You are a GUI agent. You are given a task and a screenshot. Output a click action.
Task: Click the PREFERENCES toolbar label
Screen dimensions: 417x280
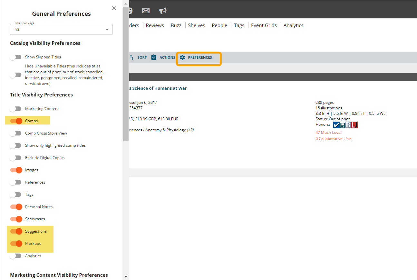[x=200, y=57]
